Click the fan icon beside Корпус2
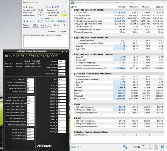The width and height of the screenshot is (167, 151). point(75,96)
